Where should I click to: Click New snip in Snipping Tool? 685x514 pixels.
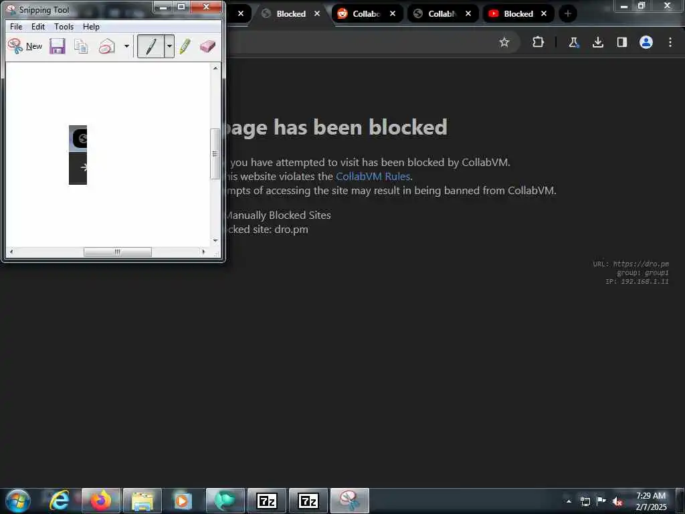[x=25, y=46]
